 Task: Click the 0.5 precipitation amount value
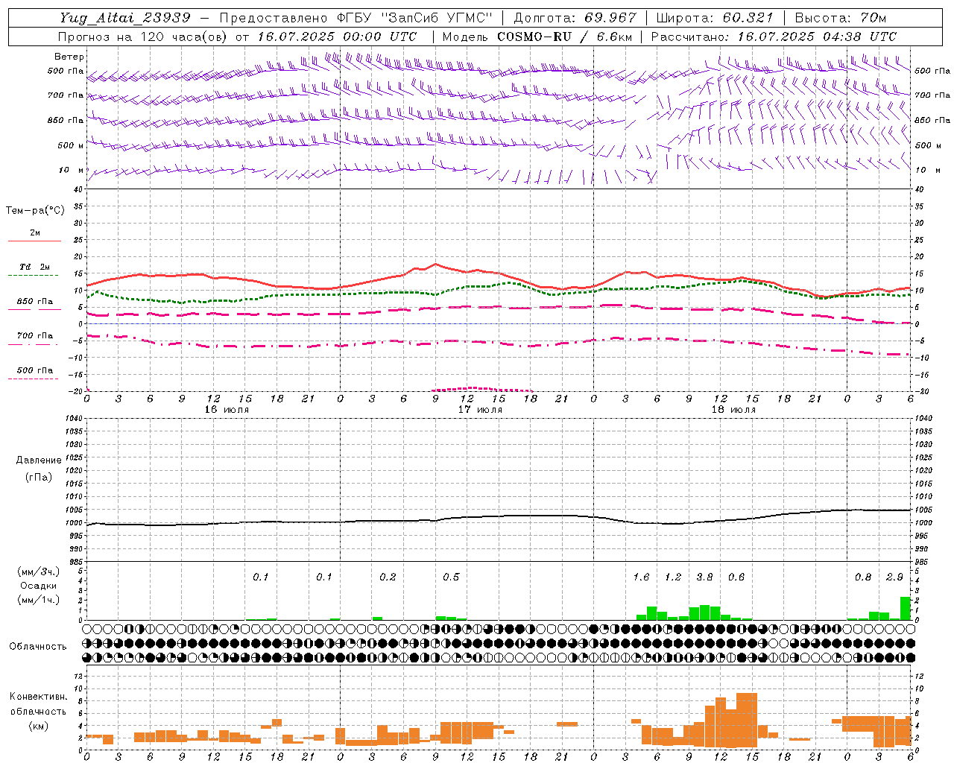point(451,577)
